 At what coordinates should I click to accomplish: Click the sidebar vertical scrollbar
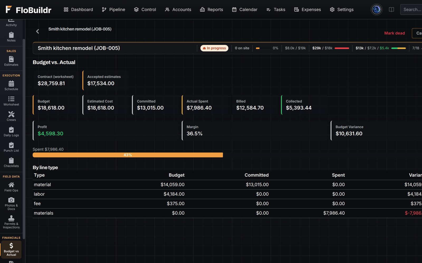pos(24,139)
